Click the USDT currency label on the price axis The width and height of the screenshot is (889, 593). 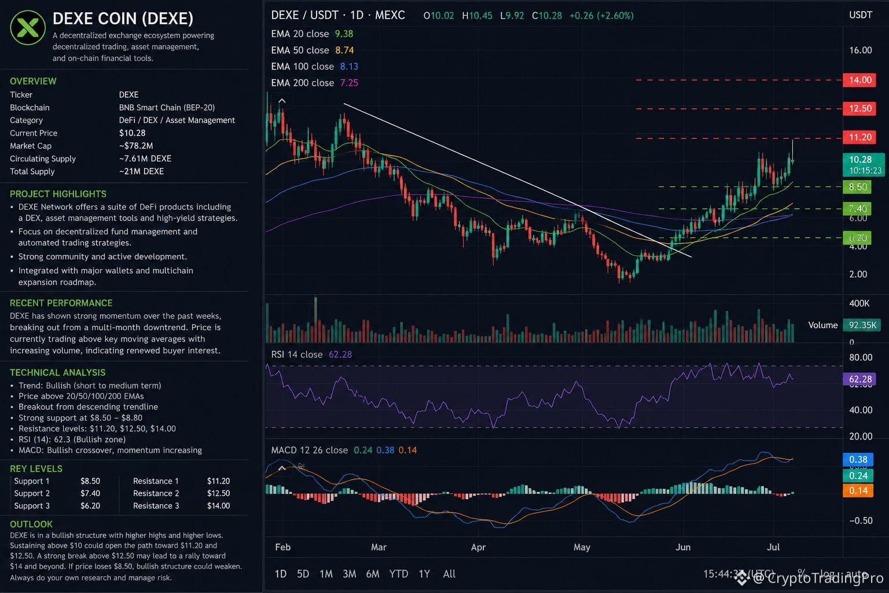[x=860, y=15]
